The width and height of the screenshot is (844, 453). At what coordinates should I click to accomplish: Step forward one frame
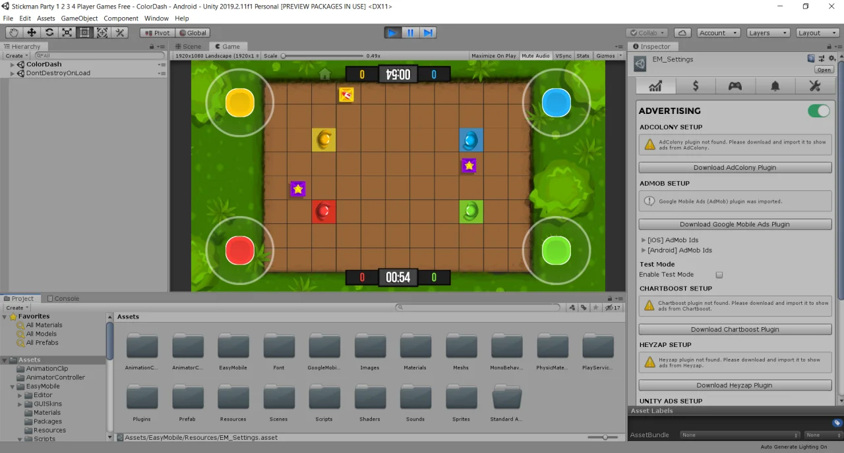428,32
